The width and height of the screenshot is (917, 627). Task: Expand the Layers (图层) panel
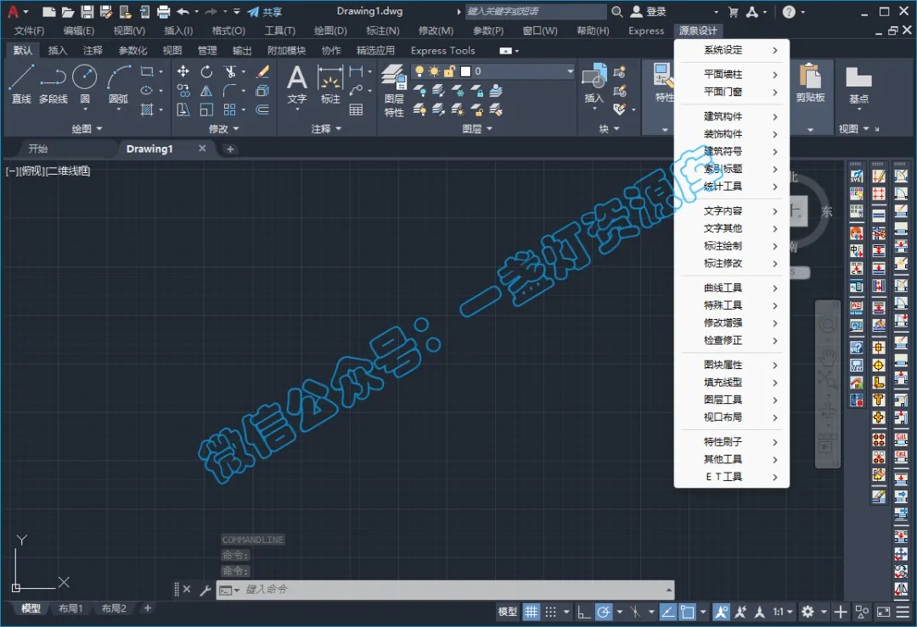point(477,129)
